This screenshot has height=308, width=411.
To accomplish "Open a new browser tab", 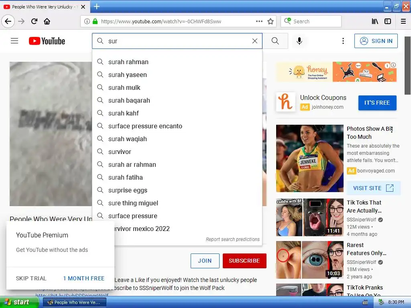I will 97,6.
